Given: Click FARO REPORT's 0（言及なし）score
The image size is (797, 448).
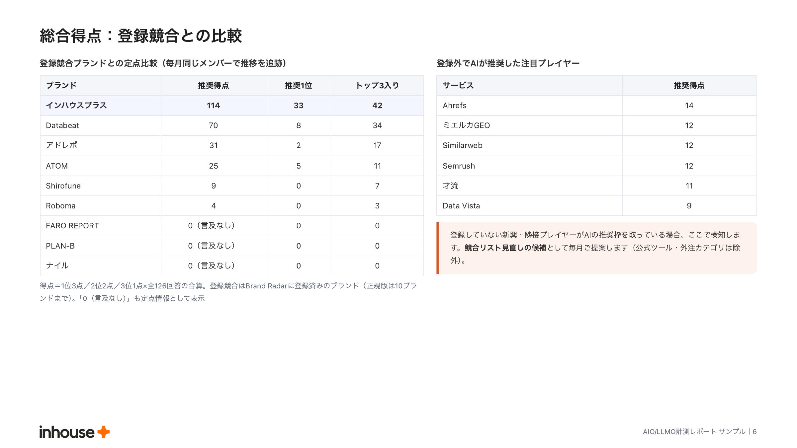Looking at the screenshot, I should pyautogui.click(x=214, y=226).
